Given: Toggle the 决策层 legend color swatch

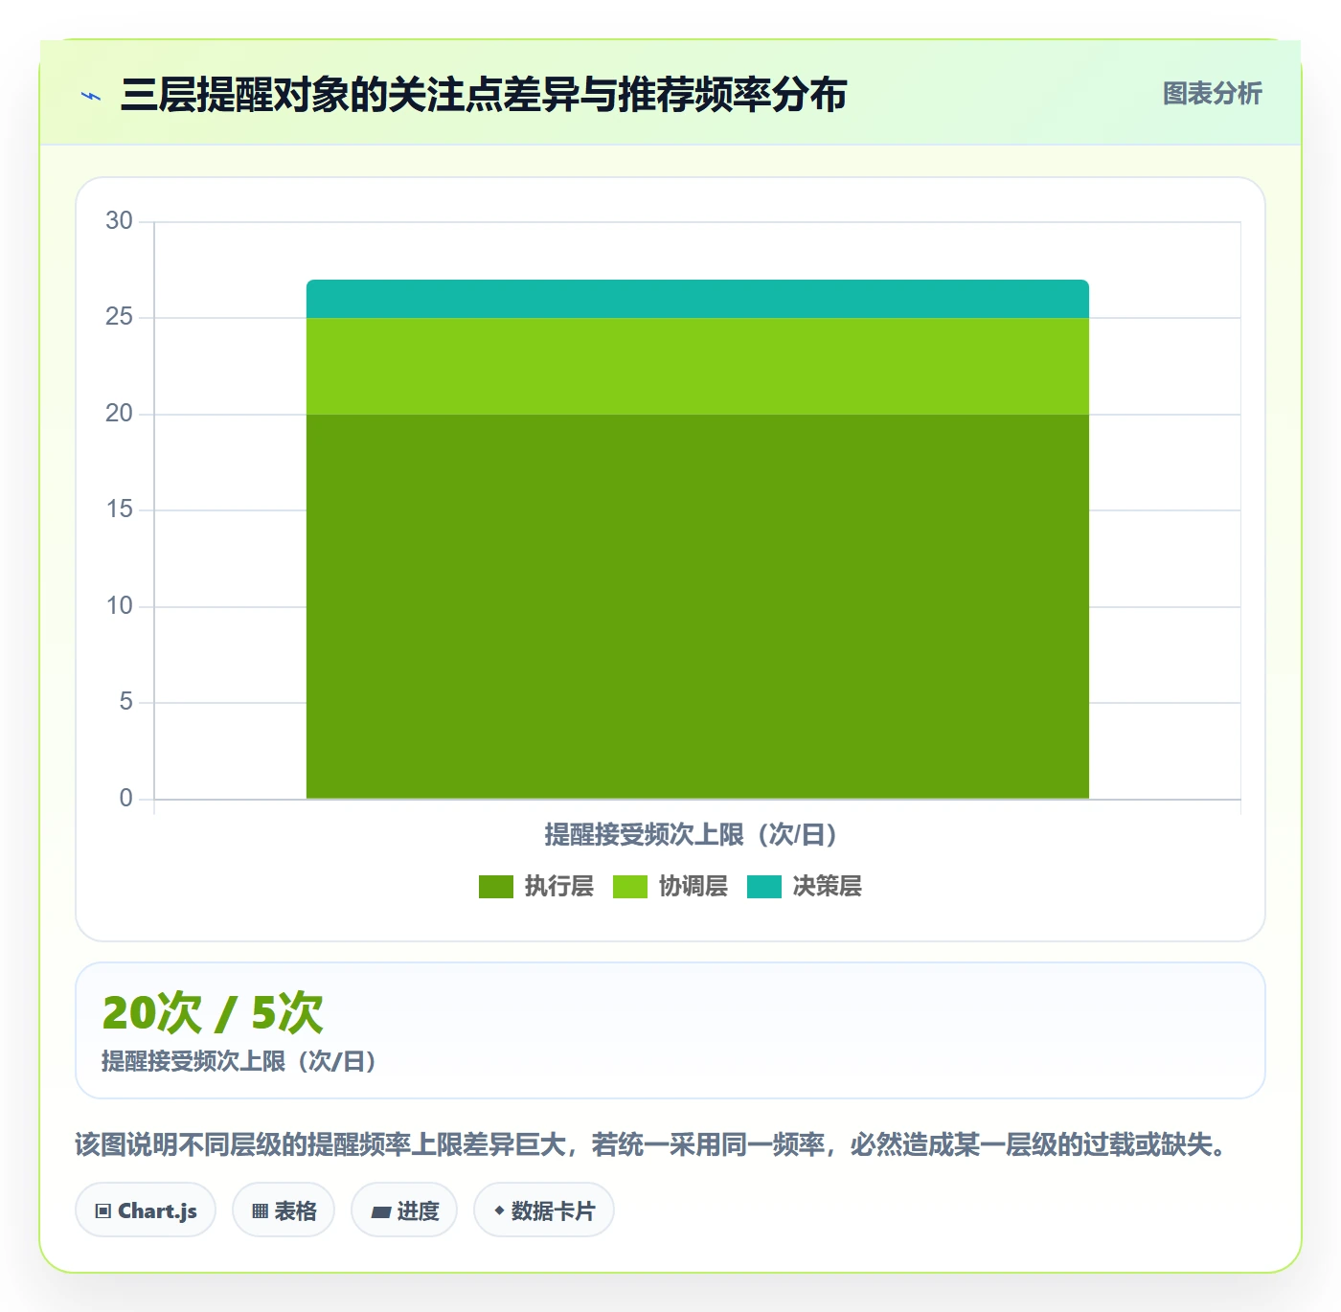Looking at the screenshot, I should click(764, 887).
